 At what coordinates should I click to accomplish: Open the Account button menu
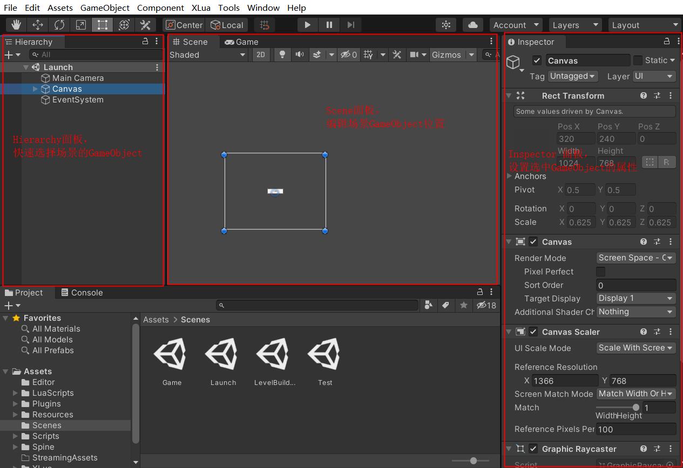coord(516,25)
